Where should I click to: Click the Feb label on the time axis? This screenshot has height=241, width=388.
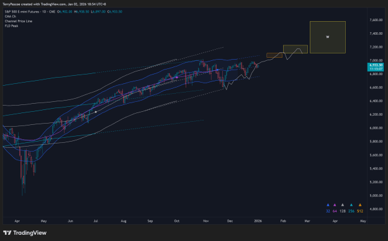pos(283,221)
